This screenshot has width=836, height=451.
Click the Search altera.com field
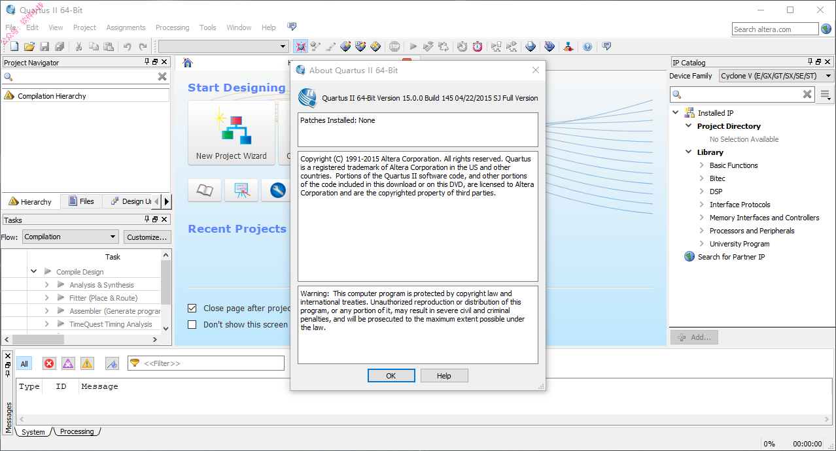775,29
